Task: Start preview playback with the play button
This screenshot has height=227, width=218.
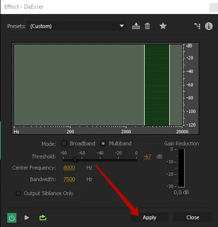Action: coord(27,217)
